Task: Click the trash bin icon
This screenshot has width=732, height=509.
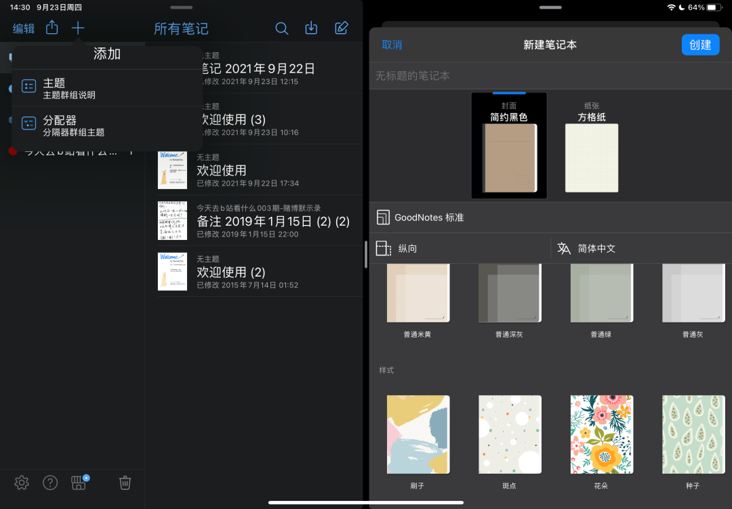Action: point(125,483)
